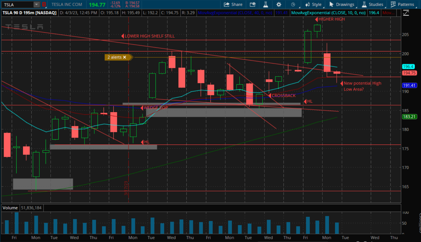This screenshot has height=242, width=421.
Task: Click the 2 alerts label
Action: [114, 57]
